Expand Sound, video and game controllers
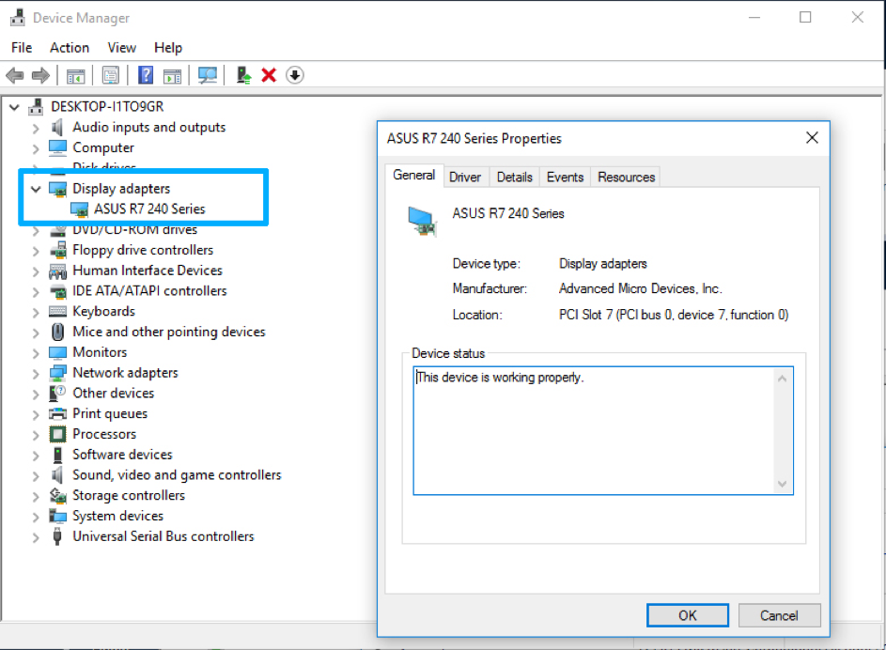This screenshot has height=650, width=886. point(36,475)
